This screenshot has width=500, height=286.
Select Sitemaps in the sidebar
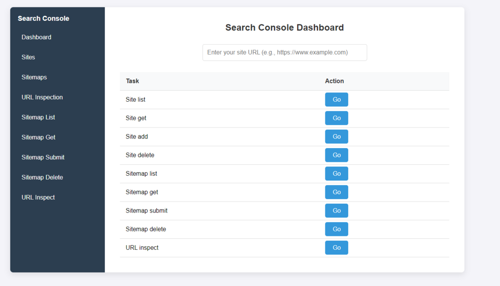click(x=34, y=77)
